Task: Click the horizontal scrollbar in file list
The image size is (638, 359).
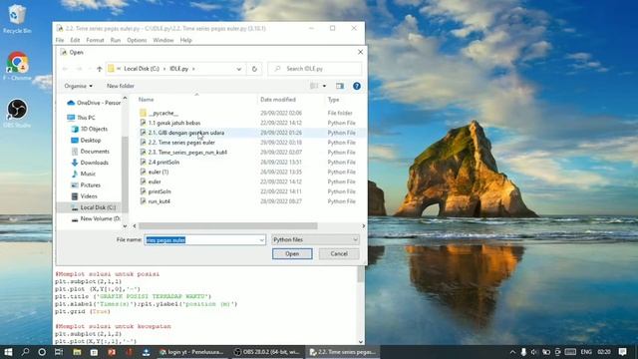Action: point(227,225)
